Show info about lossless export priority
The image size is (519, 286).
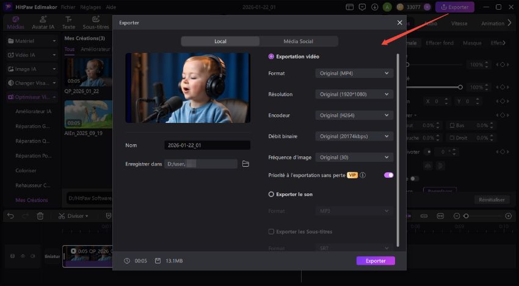[363, 175]
